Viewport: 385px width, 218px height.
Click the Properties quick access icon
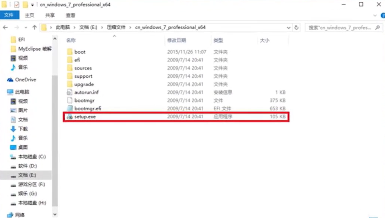click(17, 4)
